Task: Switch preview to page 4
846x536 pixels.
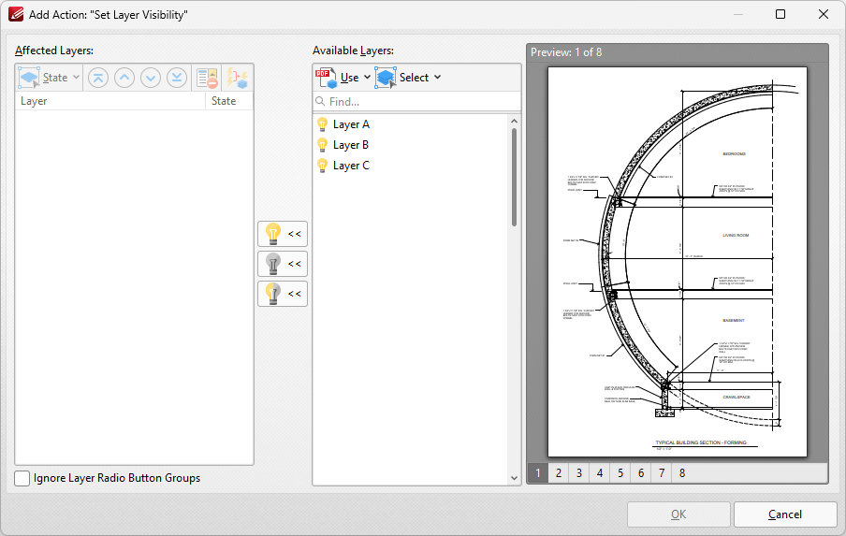Action: pyautogui.click(x=600, y=473)
